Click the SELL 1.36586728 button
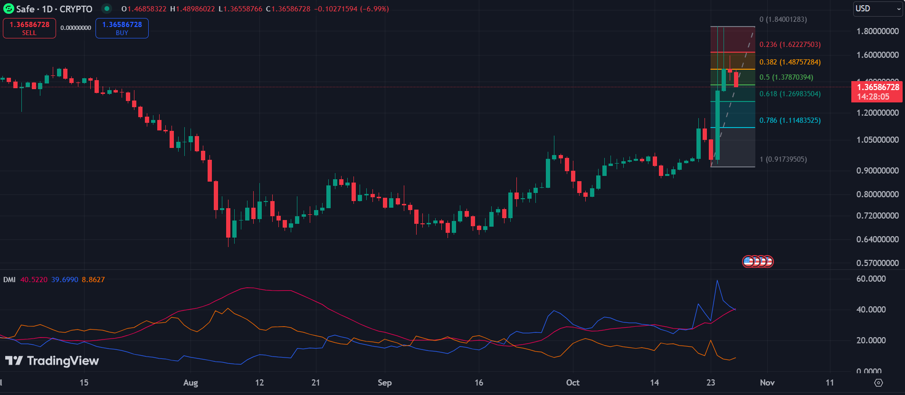This screenshot has height=395, width=905. point(29,28)
